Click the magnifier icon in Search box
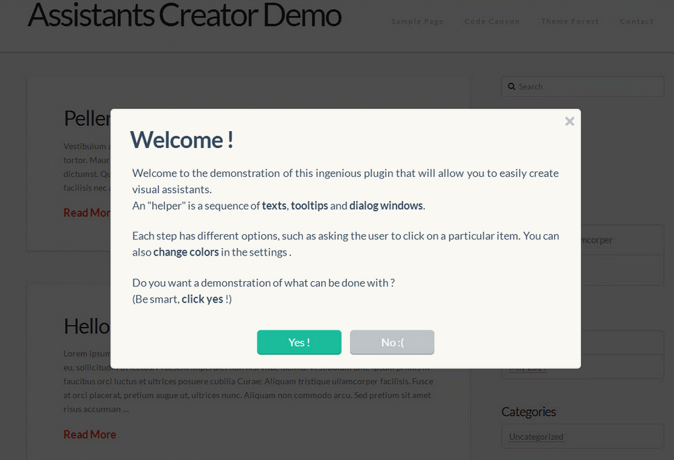This screenshot has height=460, width=674. point(512,87)
